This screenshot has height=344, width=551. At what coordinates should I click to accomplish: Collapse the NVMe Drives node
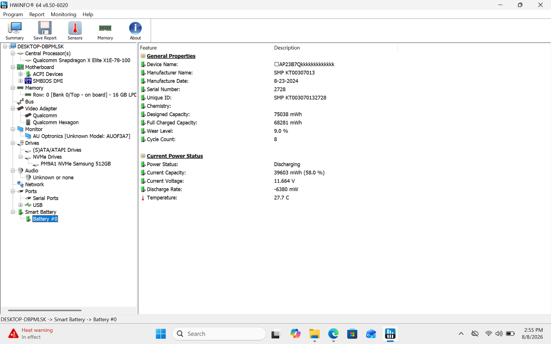21,157
